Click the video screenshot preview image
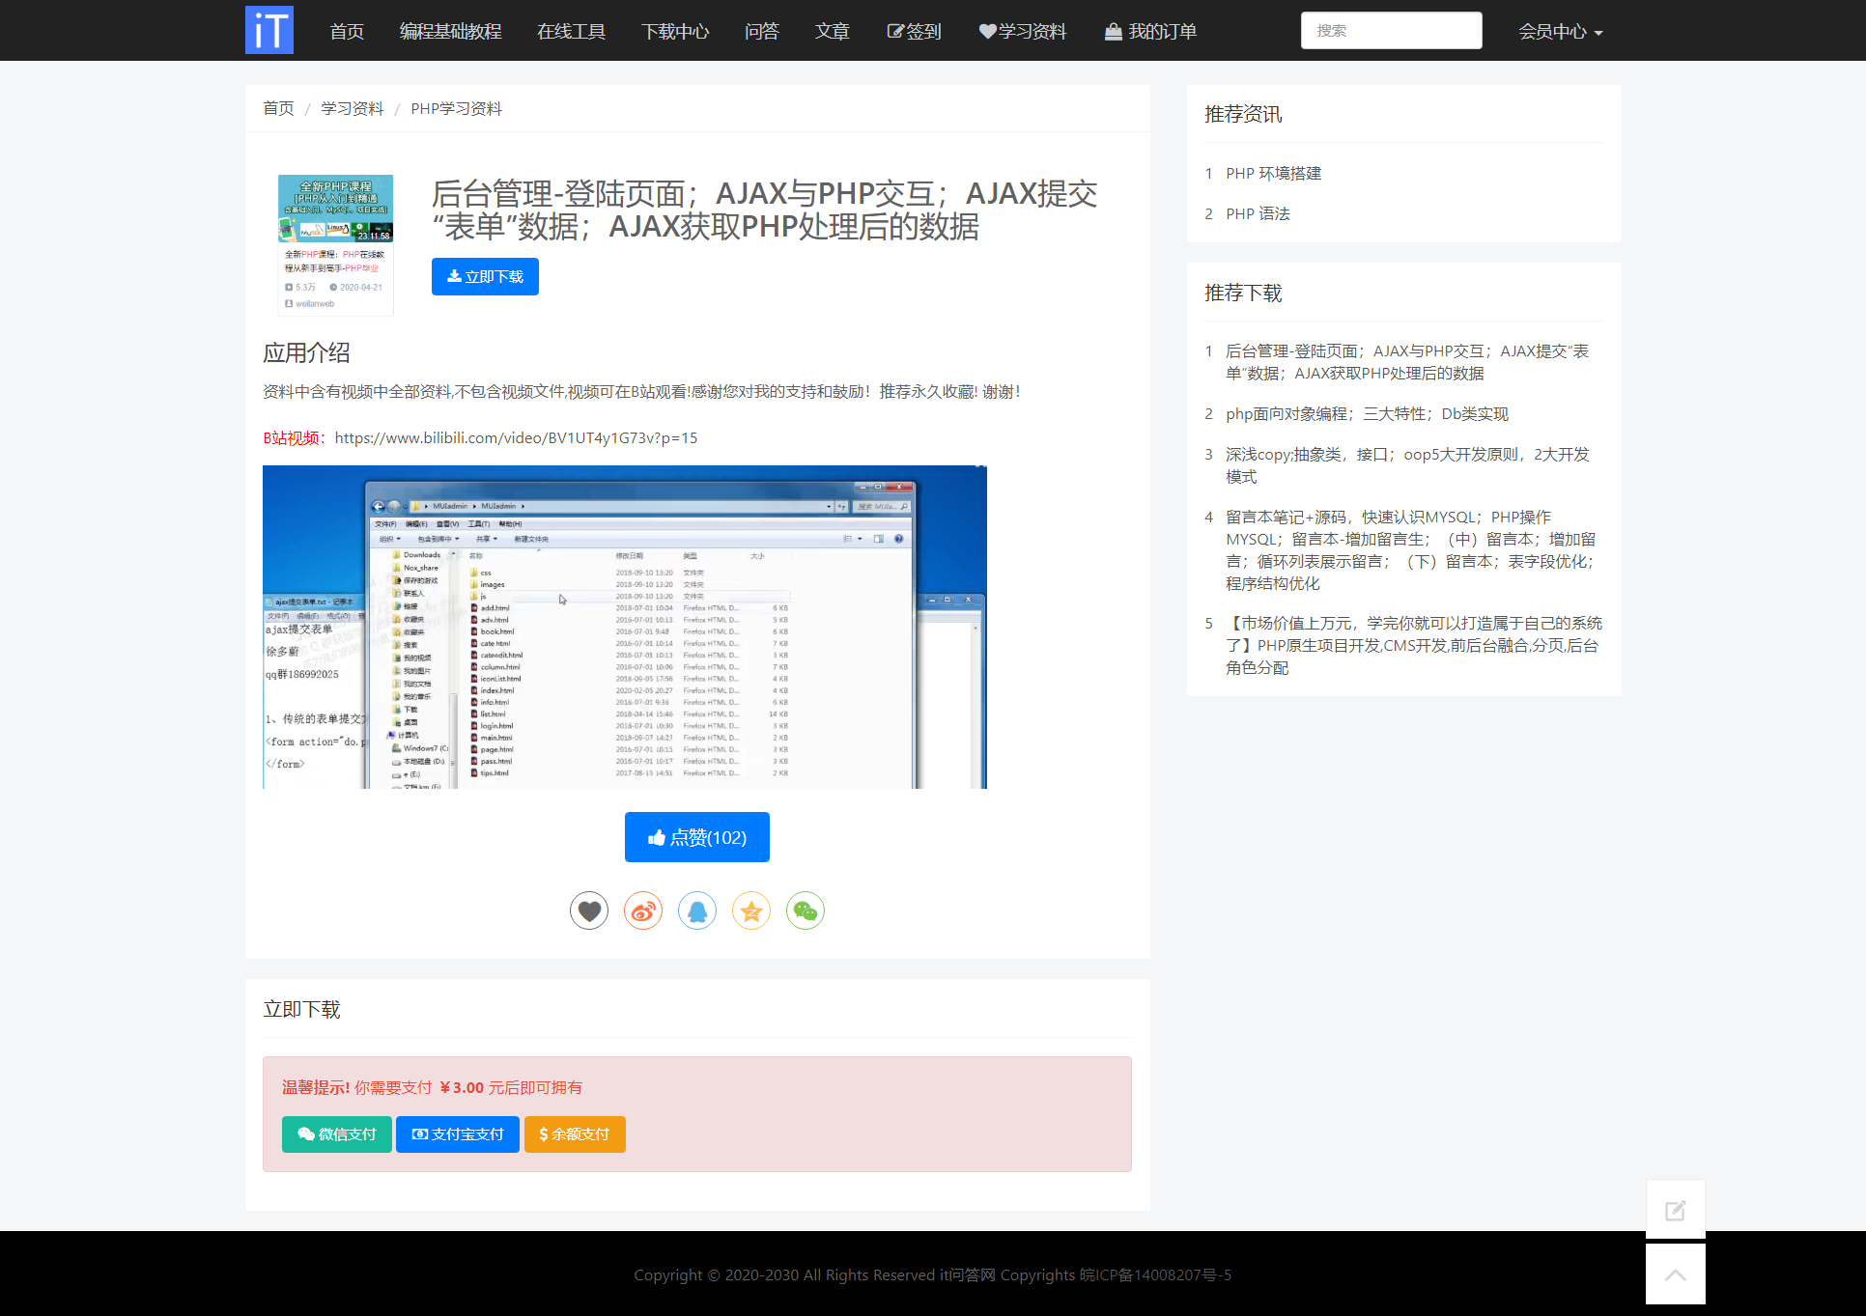1866x1316 pixels. [625, 627]
